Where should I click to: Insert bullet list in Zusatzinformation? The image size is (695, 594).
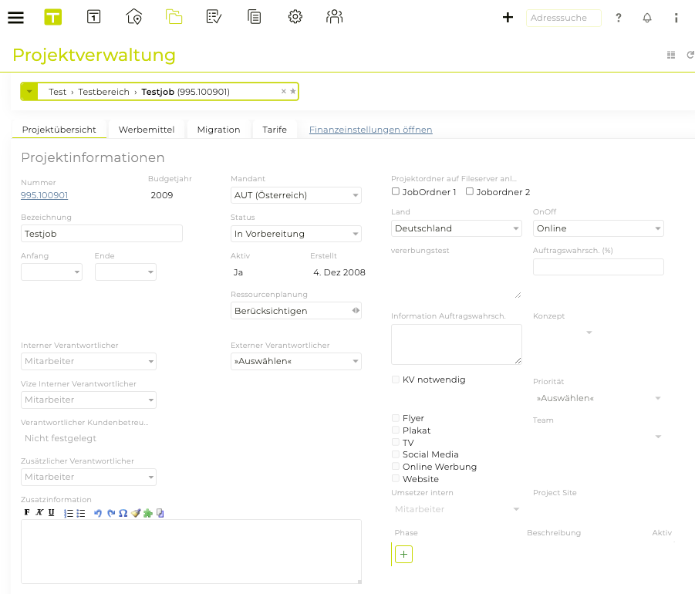(x=81, y=513)
